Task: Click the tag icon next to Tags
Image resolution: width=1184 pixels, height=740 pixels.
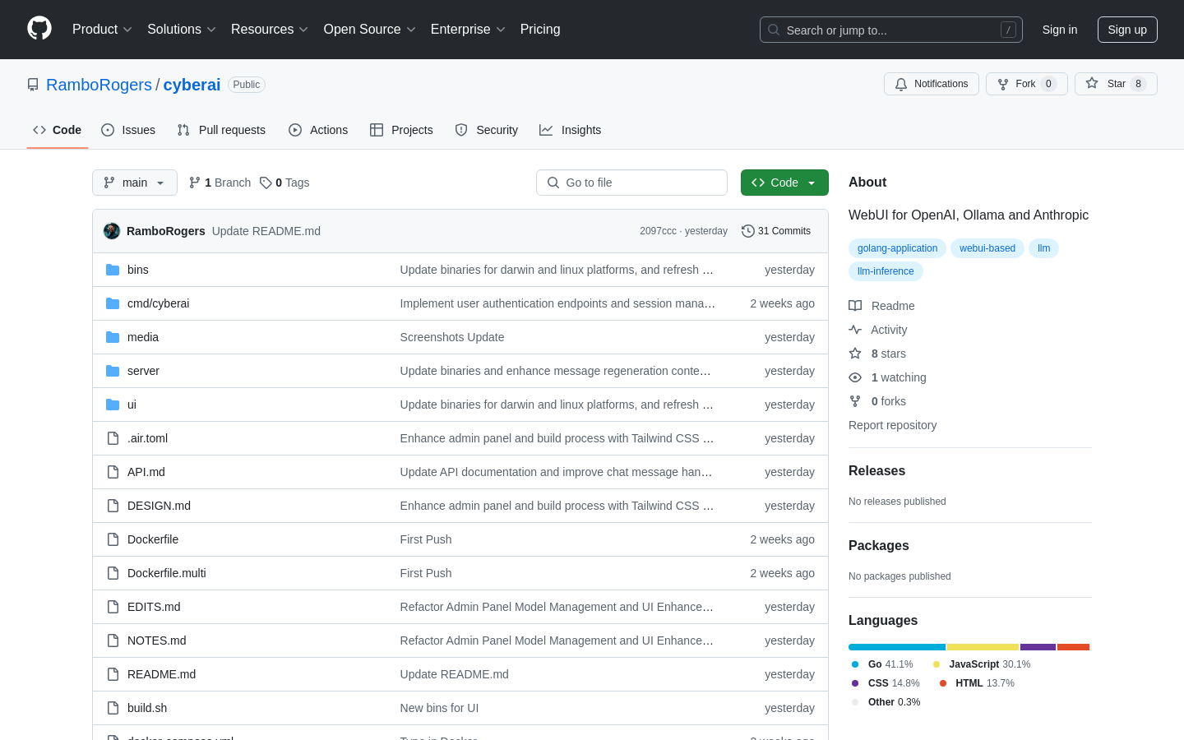Action: [266, 183]
